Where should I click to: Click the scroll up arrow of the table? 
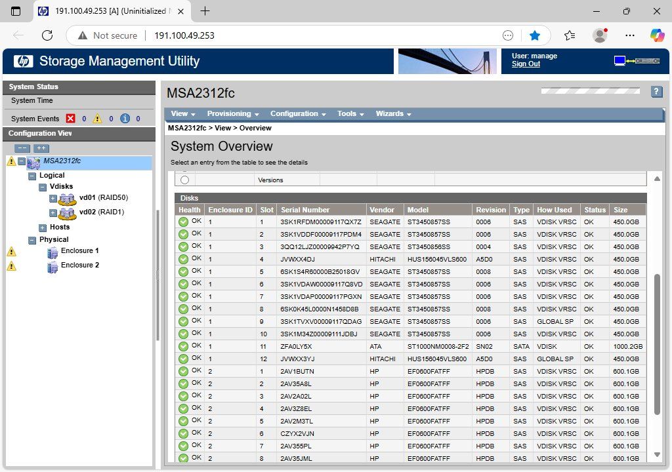coord(657,178)
